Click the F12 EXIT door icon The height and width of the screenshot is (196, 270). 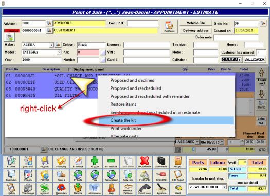pyautogui.click(x=178, y=162)
